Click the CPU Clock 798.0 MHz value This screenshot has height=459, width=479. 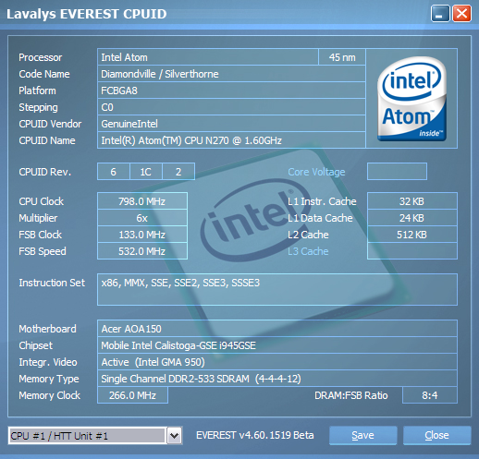point(142,201)
